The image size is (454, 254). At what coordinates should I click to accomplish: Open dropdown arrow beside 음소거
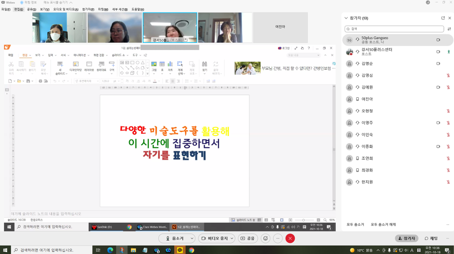point(192,238)
